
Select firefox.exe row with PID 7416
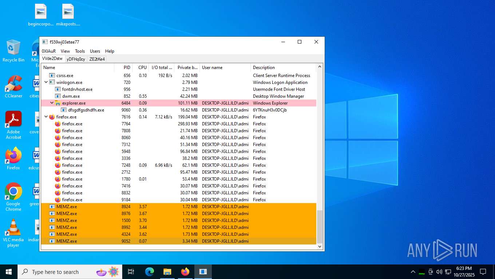click(179, 186)
